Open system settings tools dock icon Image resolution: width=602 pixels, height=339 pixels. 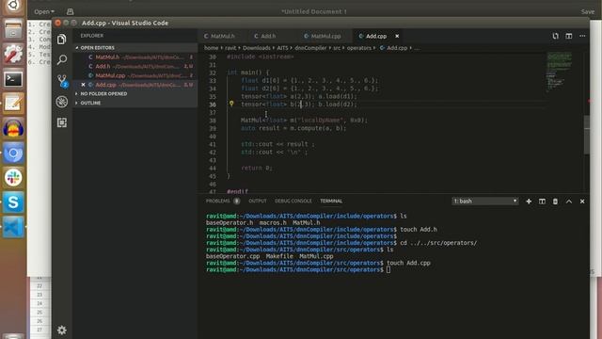(x=13, y=55)
